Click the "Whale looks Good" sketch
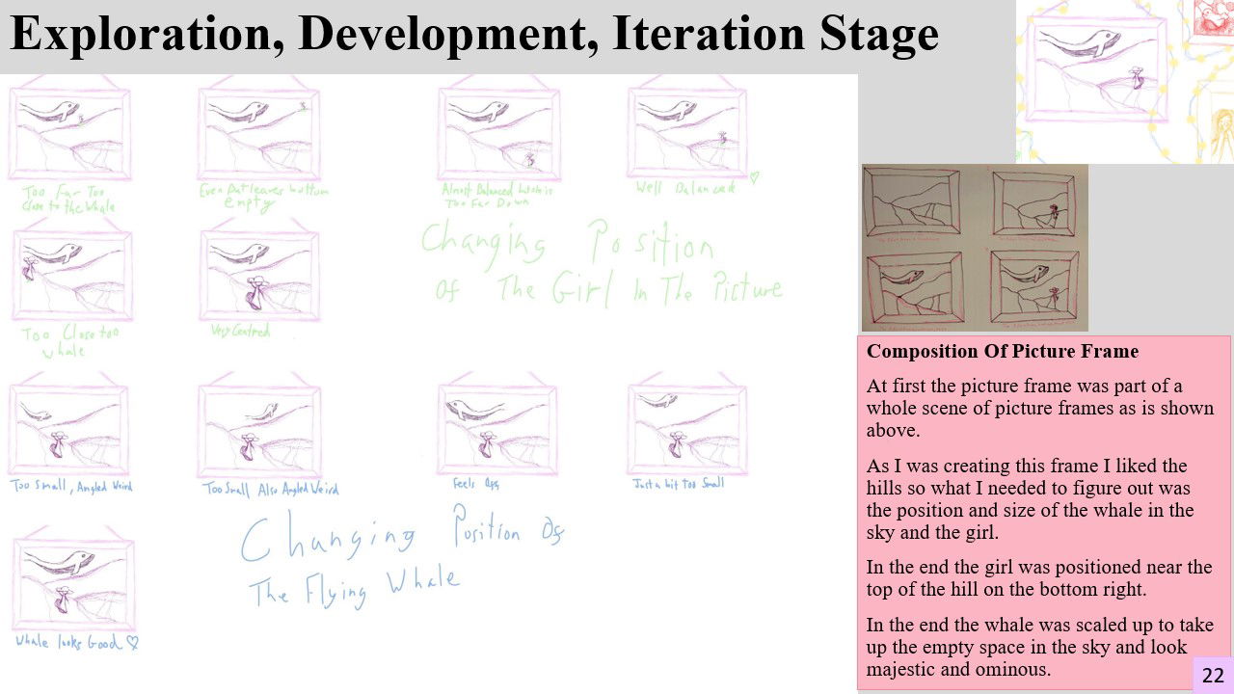Viewport: 1234px width, 694px height. coord(73,579)
